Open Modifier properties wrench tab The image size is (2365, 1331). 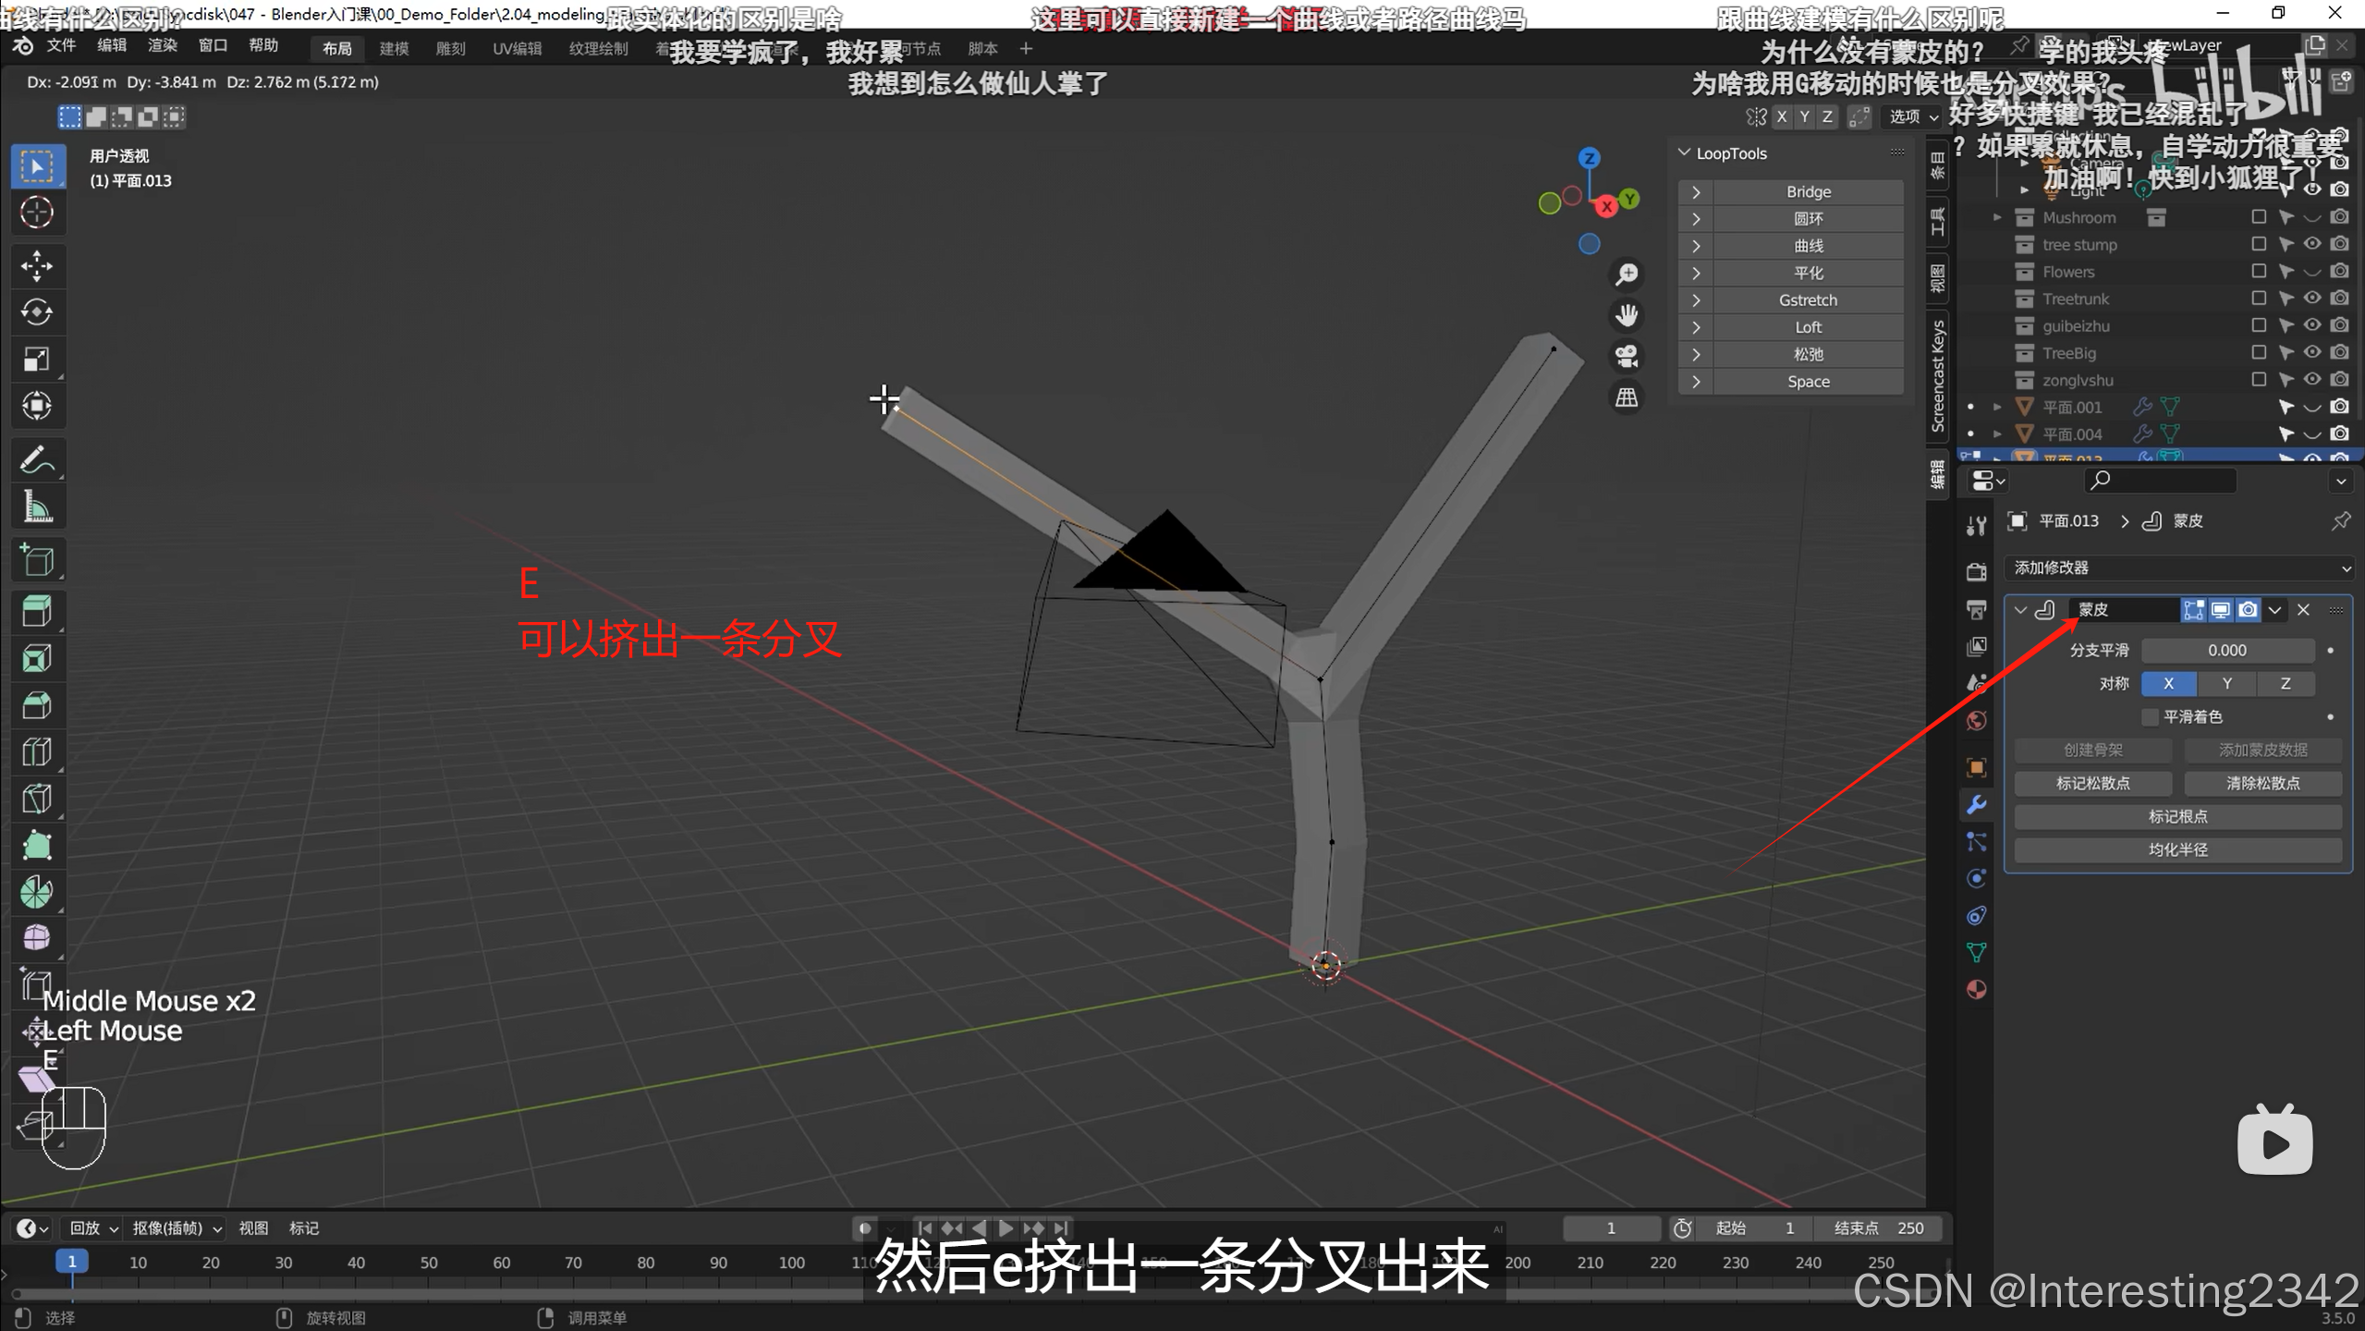(1977, 804)
